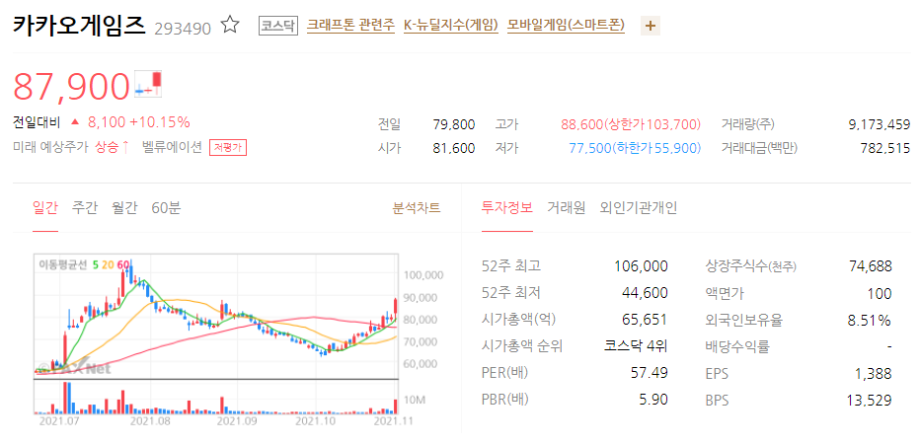
Task: Select the 외인기관개인 tab
Action: (639, 207)
